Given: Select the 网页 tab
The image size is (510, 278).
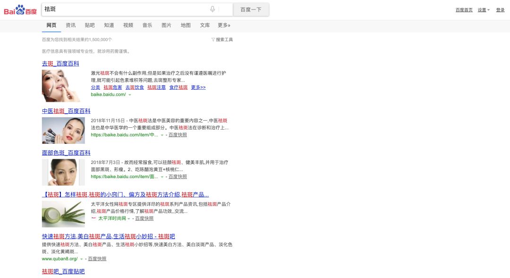Looking at the screenshot, I should point(51,25).
